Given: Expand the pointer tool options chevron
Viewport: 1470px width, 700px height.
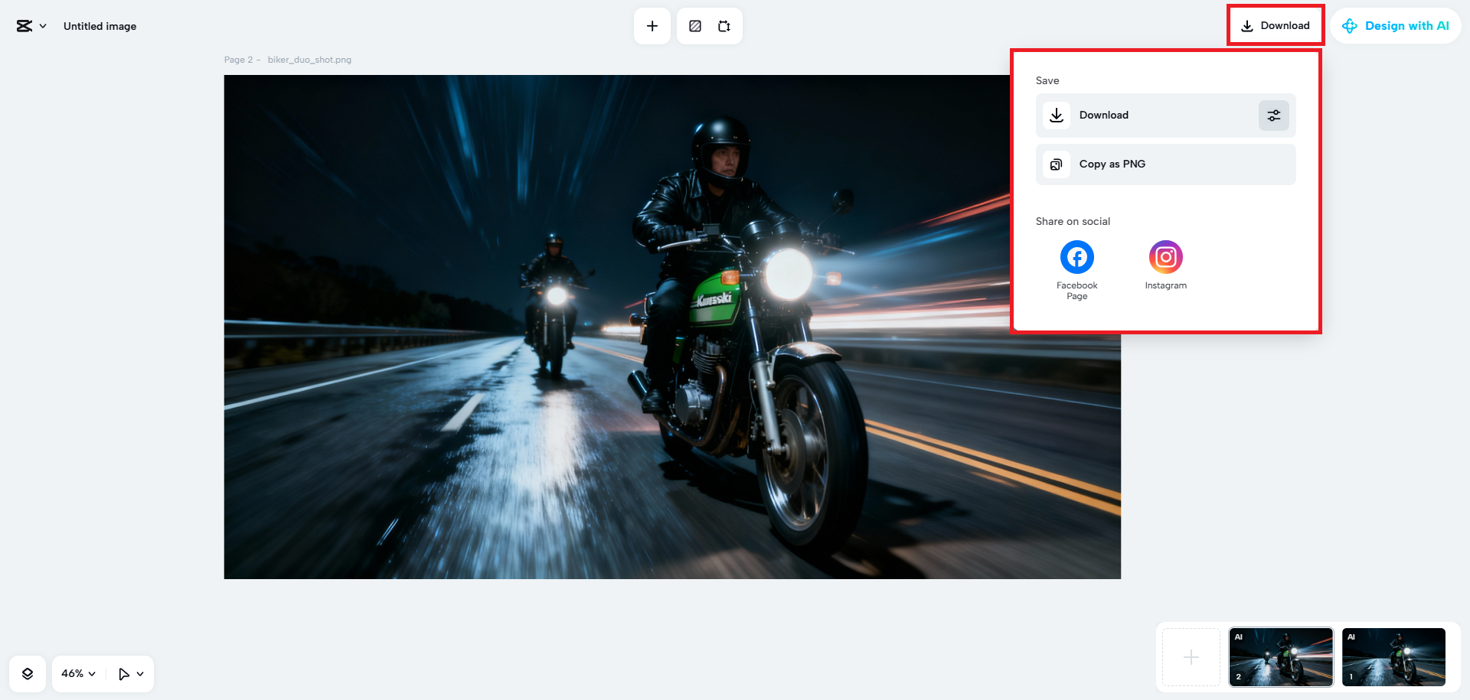Looking at the screenshot, I should [140, 674].
